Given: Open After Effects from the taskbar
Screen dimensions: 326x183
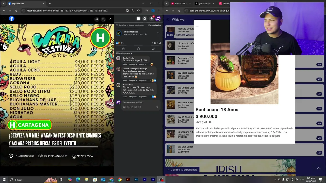Looking at the screenshot, I should (x=153, y=180).
